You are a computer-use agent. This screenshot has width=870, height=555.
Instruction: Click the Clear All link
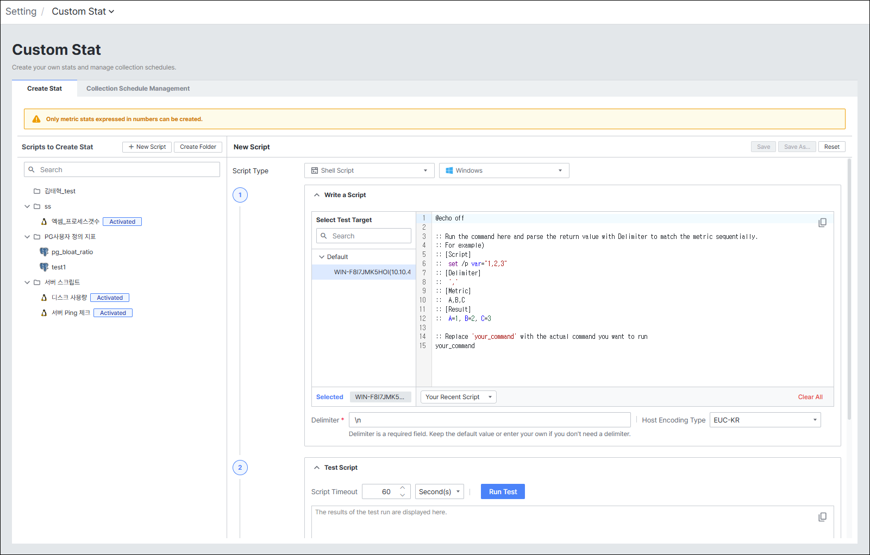pos(810,397)
